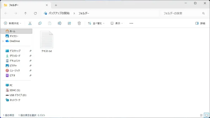Click フォルダー breadcrumb in address bar
Image resolution: width=210 pixels, height=118 pixels.
point(84,13)
